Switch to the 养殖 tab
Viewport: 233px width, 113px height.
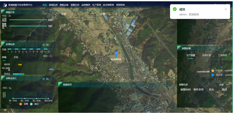[x=16, y=57]
